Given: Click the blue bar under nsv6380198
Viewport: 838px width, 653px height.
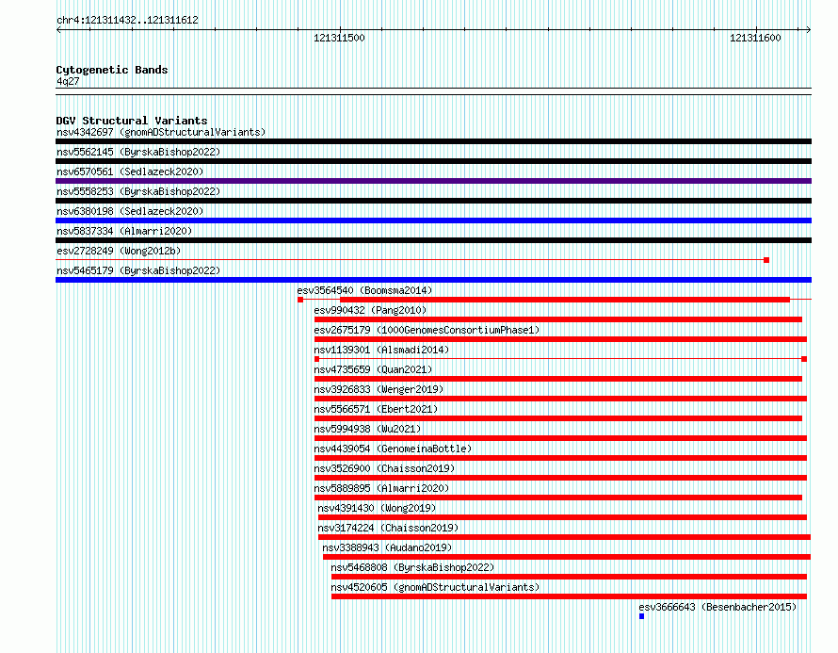Looking at the screenshot, I should [433, 220].
